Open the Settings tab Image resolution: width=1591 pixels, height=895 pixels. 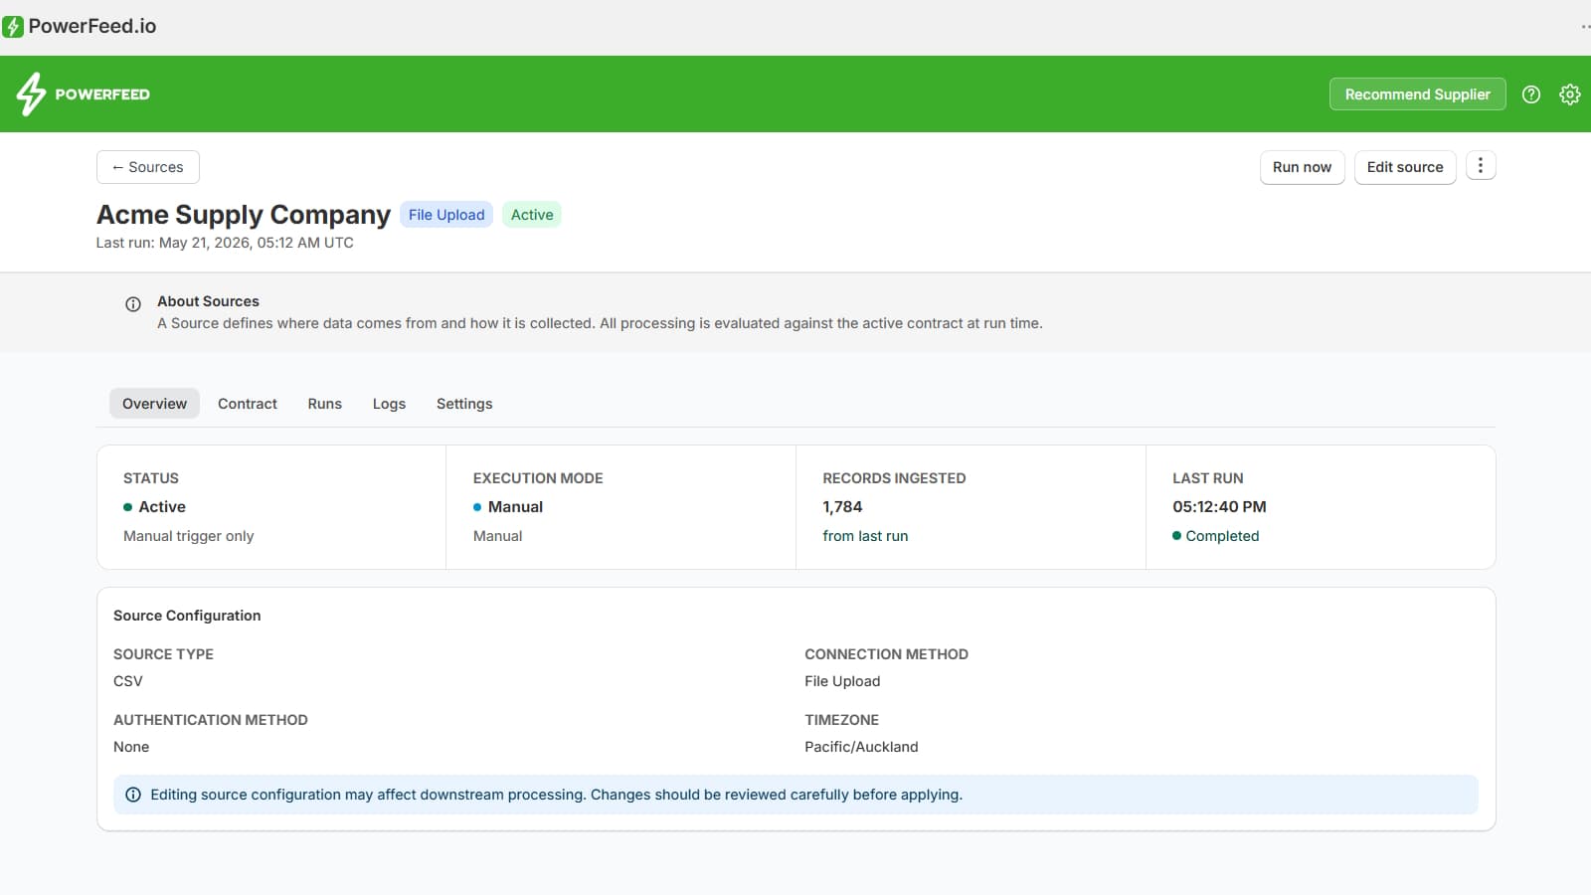[464, 404]
